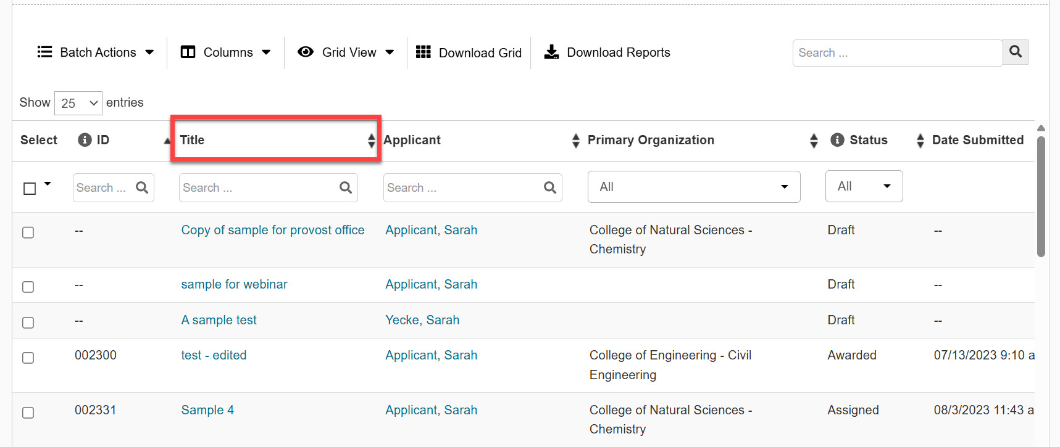Screen dimensions: 1060x447
Task: Click the Title column search field
Action: 259,187
